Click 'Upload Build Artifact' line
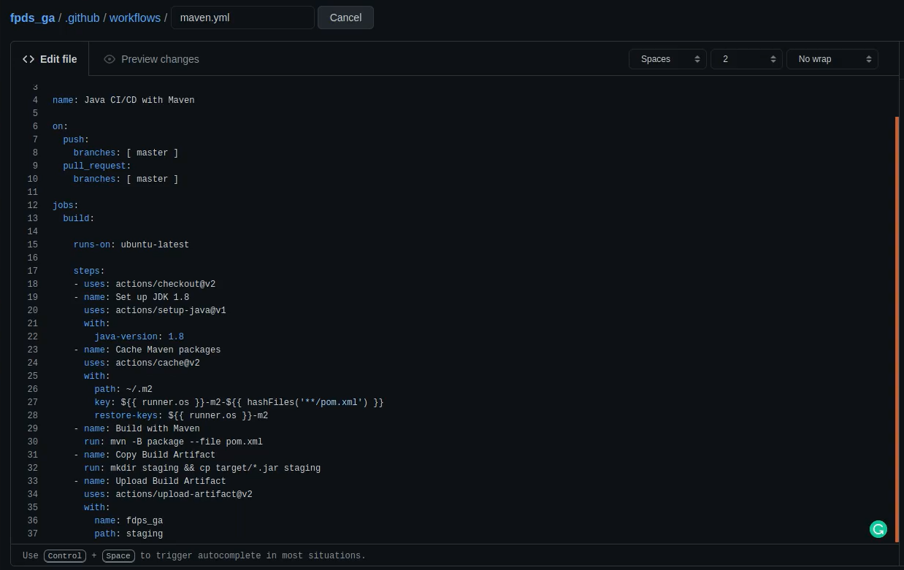The height and width of the screenshot is (570, 904). click(150, 481)
